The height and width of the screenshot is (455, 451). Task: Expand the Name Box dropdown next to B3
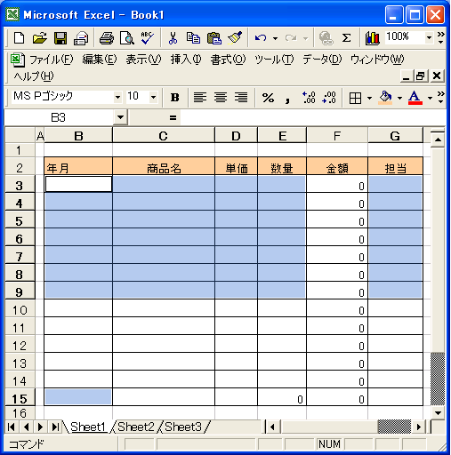click(120, 117)
